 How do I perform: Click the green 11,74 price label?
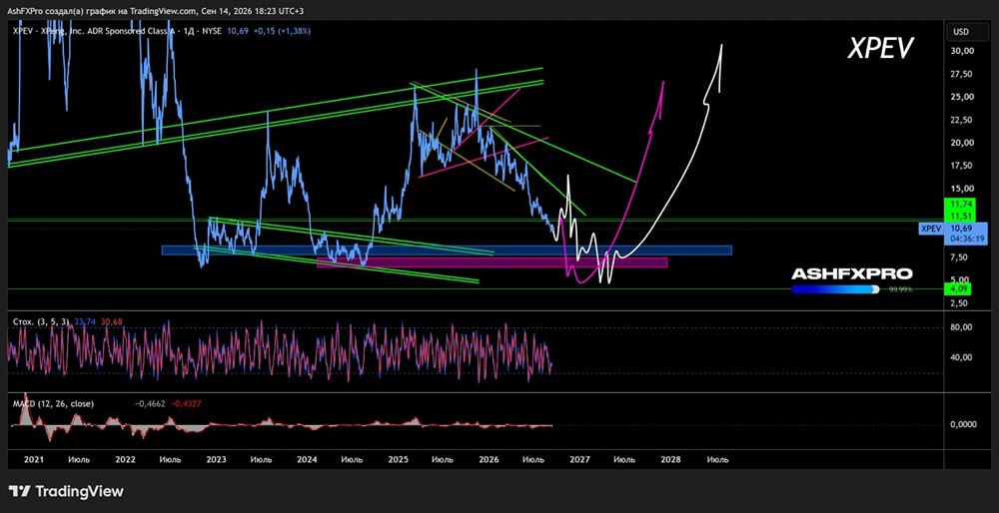(x=960, y=205)
